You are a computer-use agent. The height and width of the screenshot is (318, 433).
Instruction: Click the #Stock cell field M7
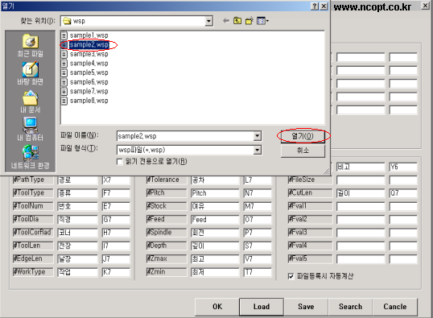(x=258, y=206)
